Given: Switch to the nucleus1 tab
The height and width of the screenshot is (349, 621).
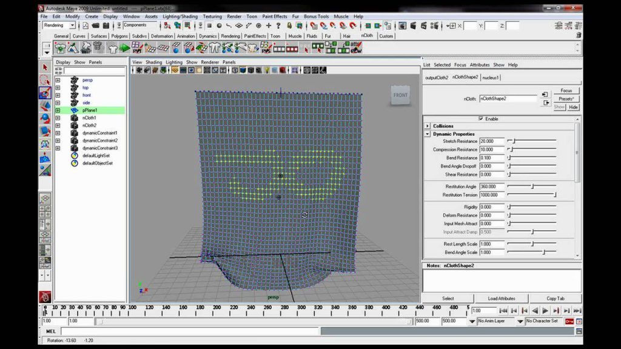Looking at the screenshot, I should point(490,78).
